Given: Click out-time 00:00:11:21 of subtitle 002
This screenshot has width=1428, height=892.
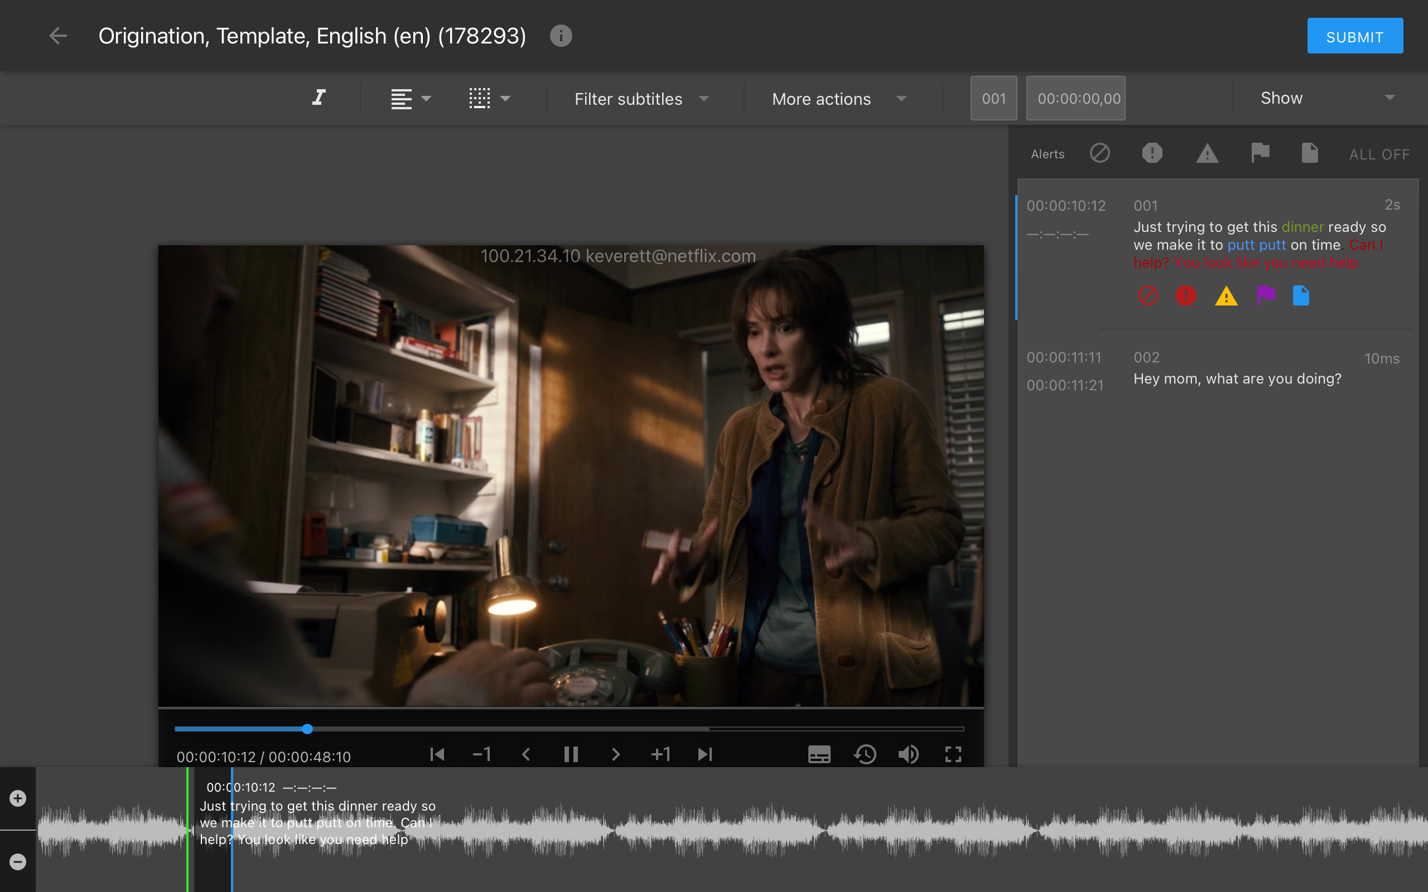Looking at the screenshot, I should (x=1064, y=385).
